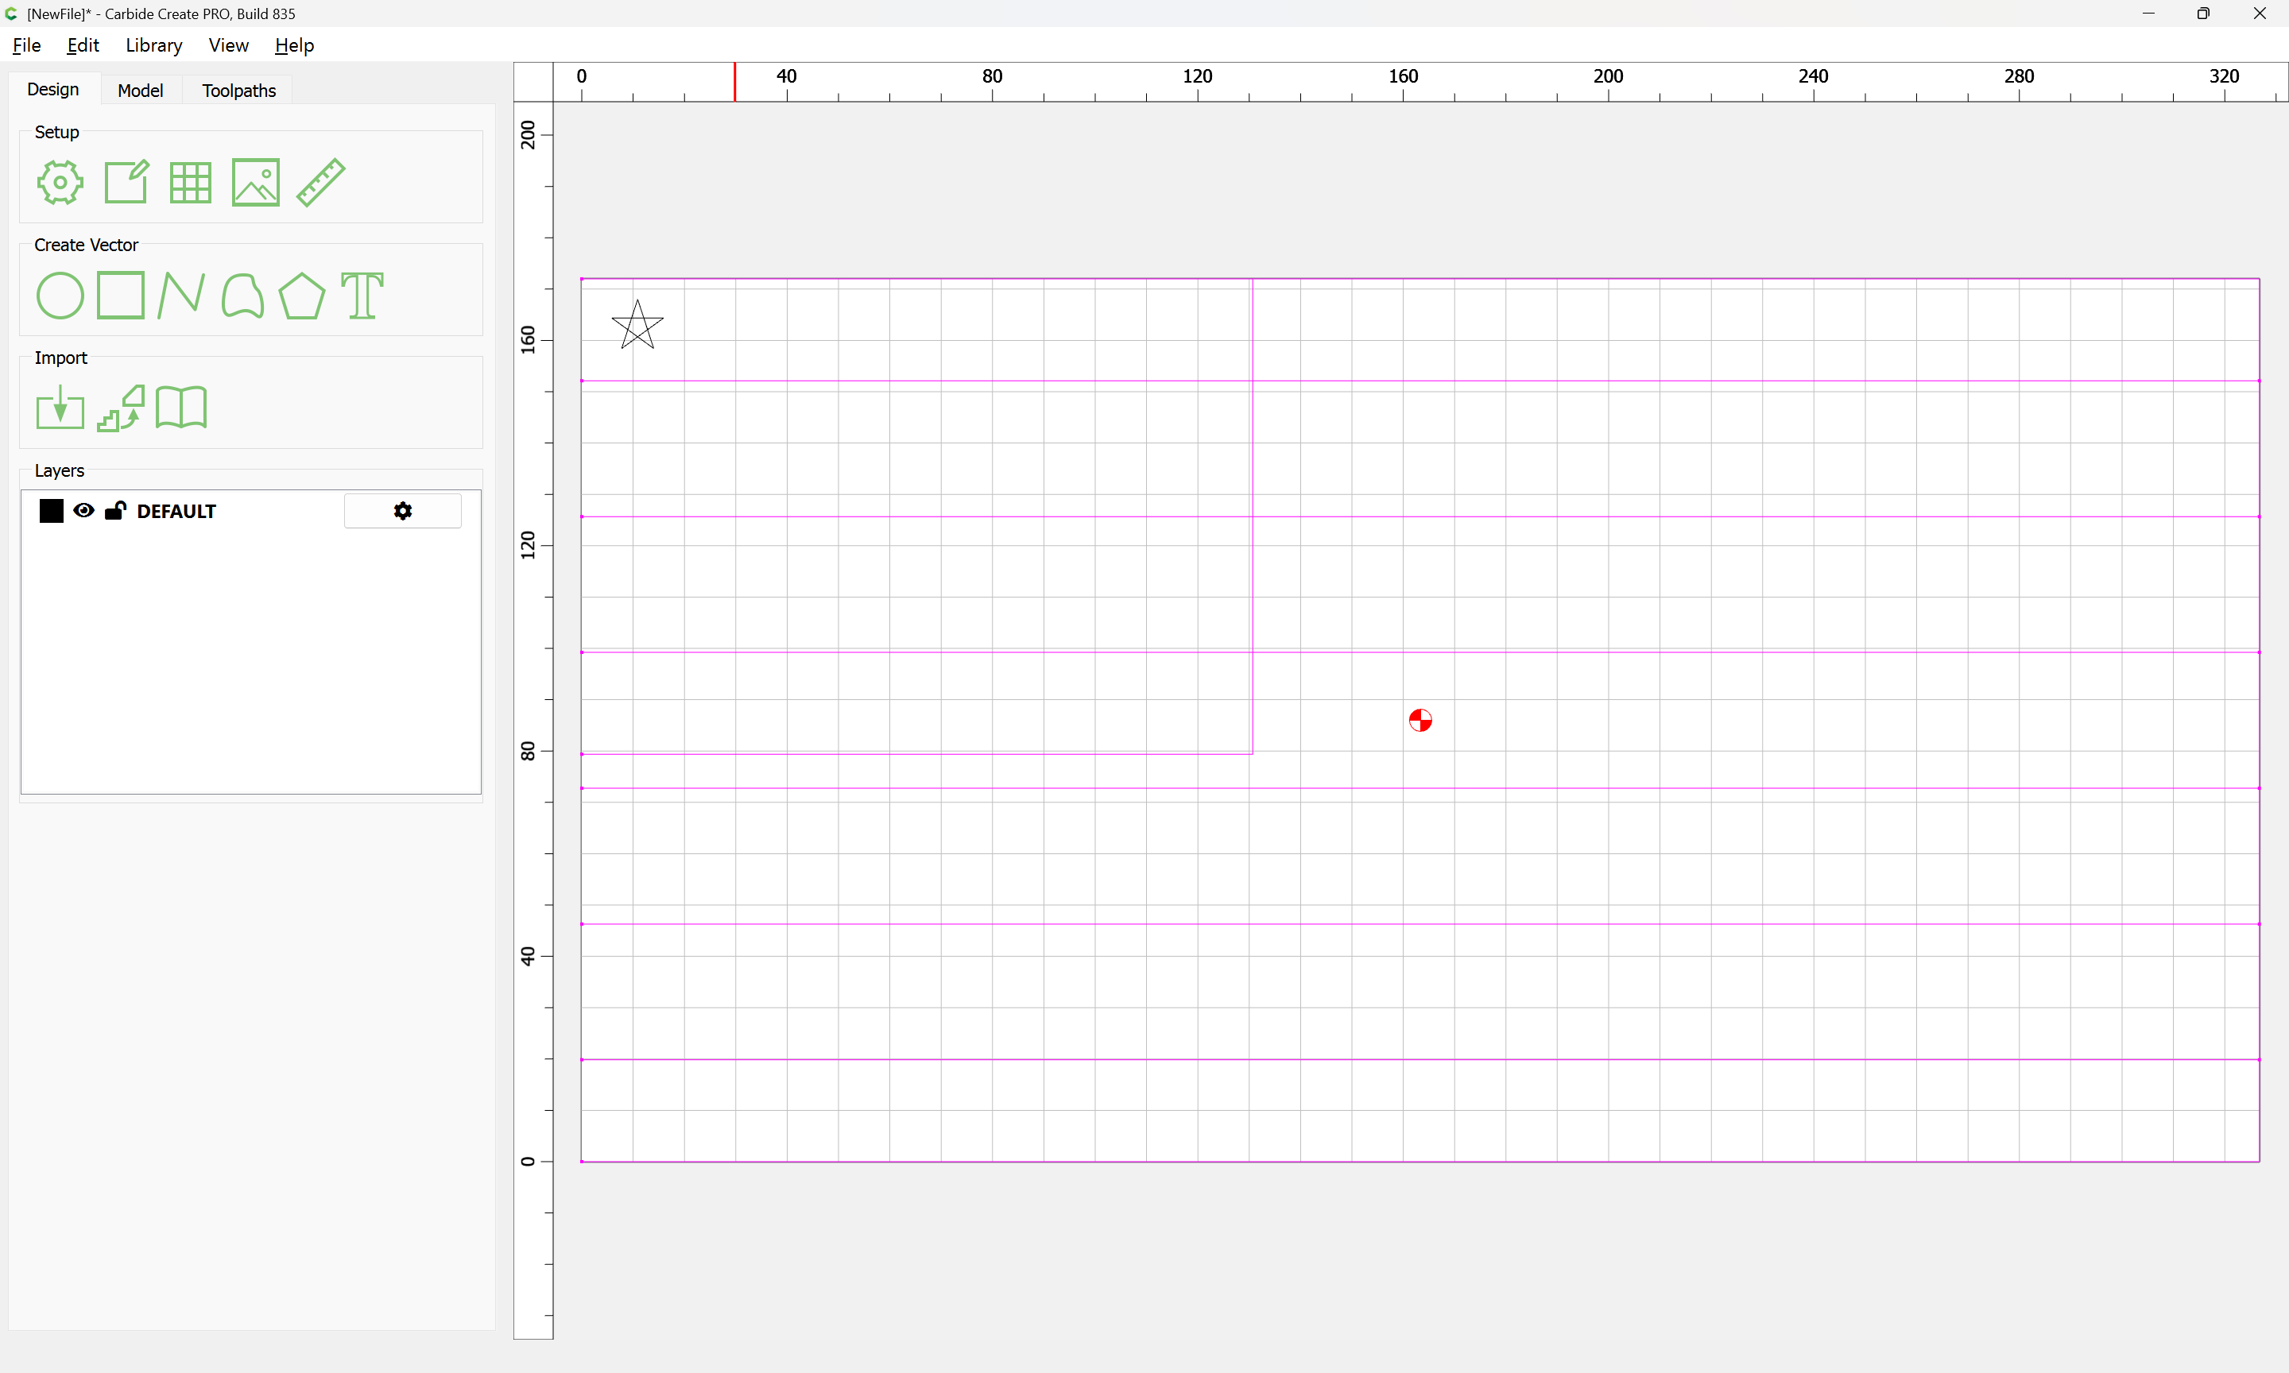Click the DEFAULT layer black color swatch
Image resolution: width=2289 pixels, height=1373 pixels.
tap(52, 511)
